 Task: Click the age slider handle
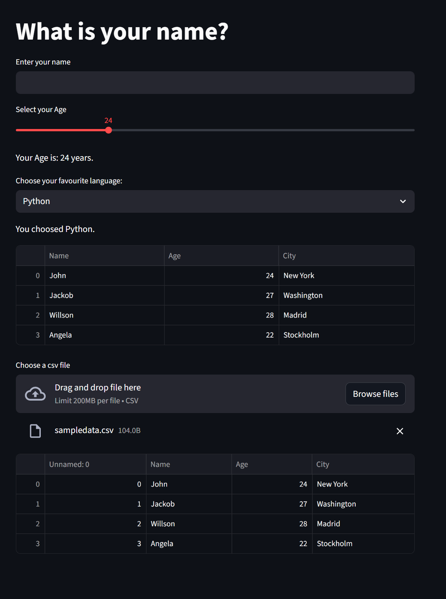click(x=109, y=130)
